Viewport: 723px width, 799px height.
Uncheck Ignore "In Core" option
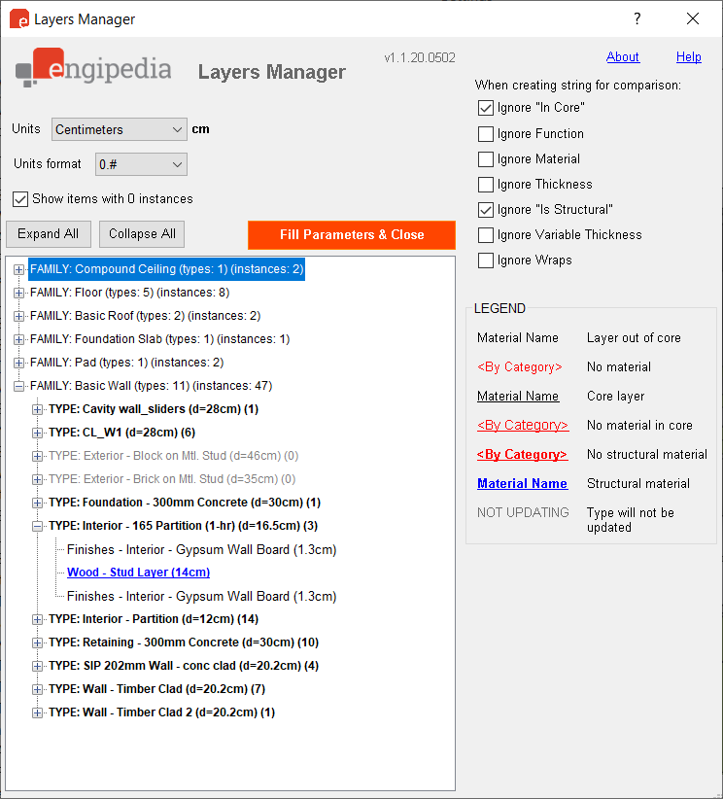click(x=486, y=109)
